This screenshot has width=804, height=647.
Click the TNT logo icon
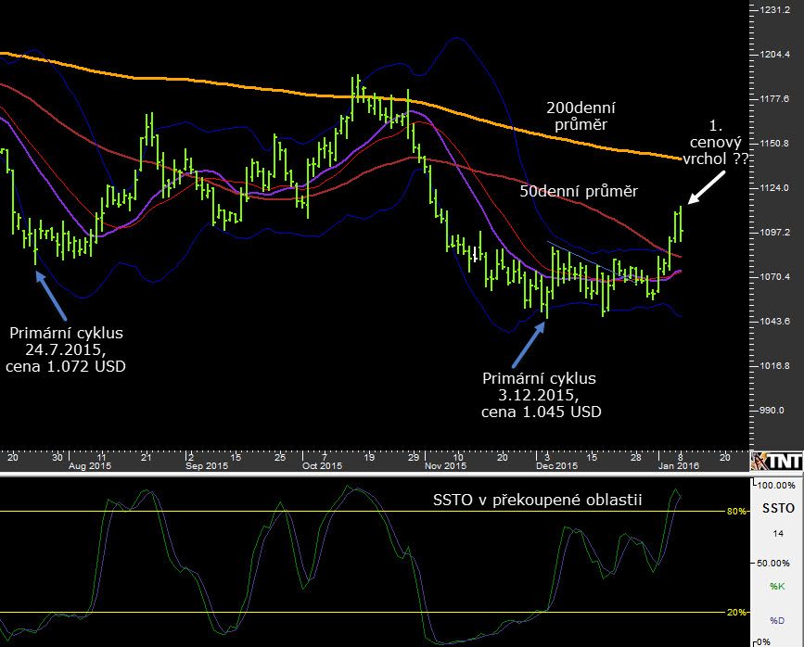pyautogui.click(x=776, y=461)
